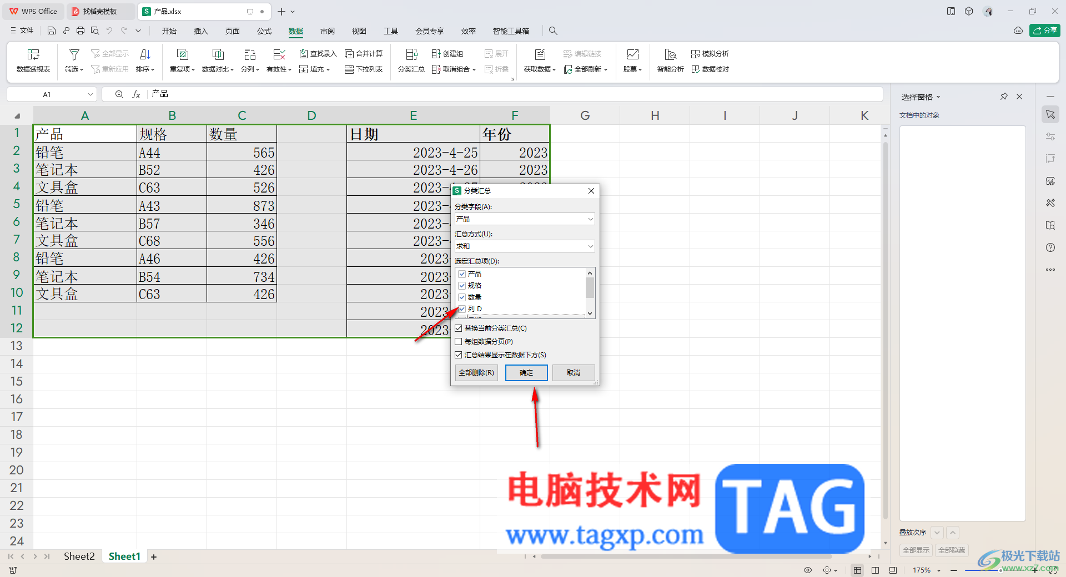This screenshot has height=577, width=1066.
Task: Pin the 选择窗格 selection pane
Action: tap(1004, 97)
